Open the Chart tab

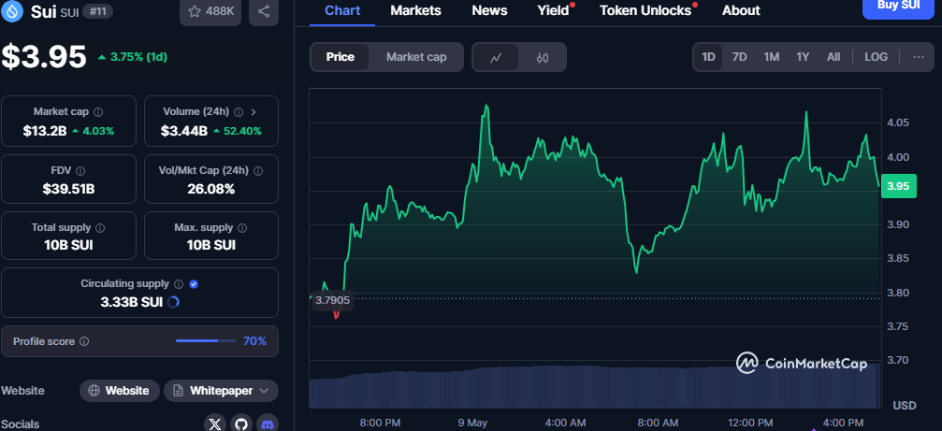[x=342, y=11]
